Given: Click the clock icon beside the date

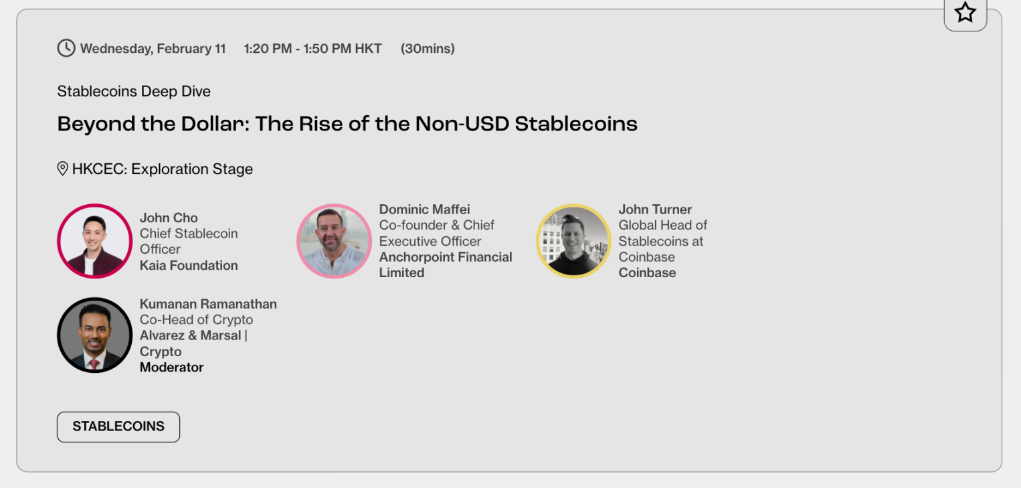Looking at the screenshot, I should [66, 48].
